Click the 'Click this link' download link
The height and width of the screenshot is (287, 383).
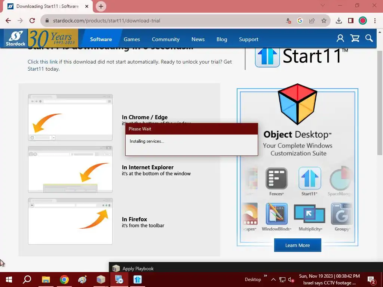[x=43, y=62]
